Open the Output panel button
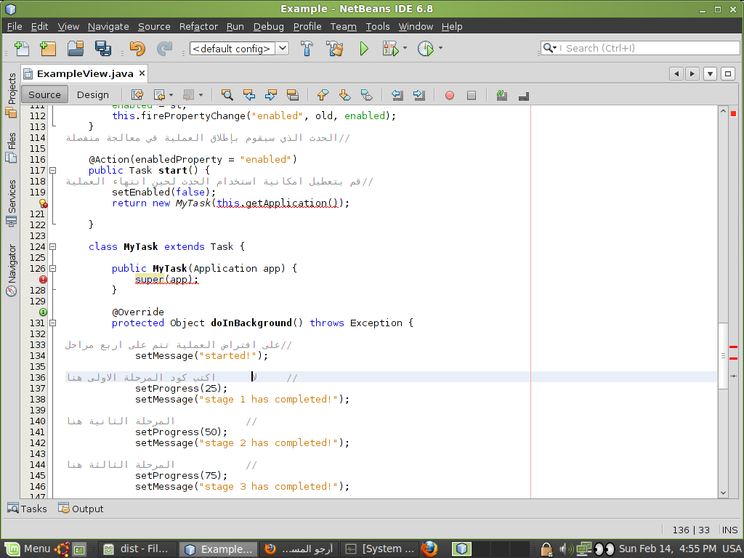This screenshot has width=744, height=558. 81,509
